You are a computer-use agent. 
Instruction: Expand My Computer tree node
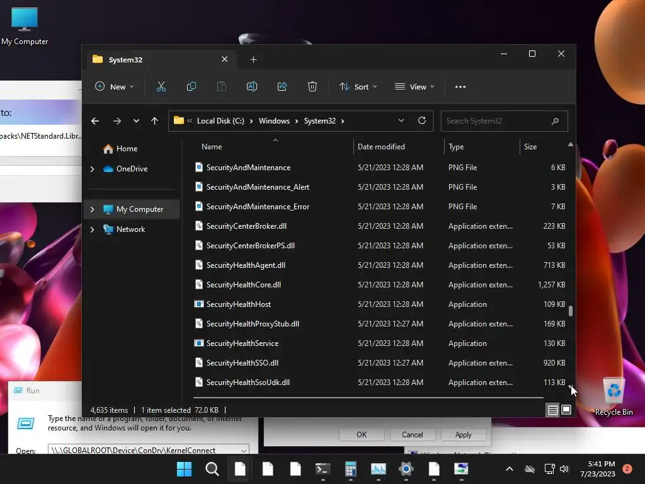click(92, 209)
